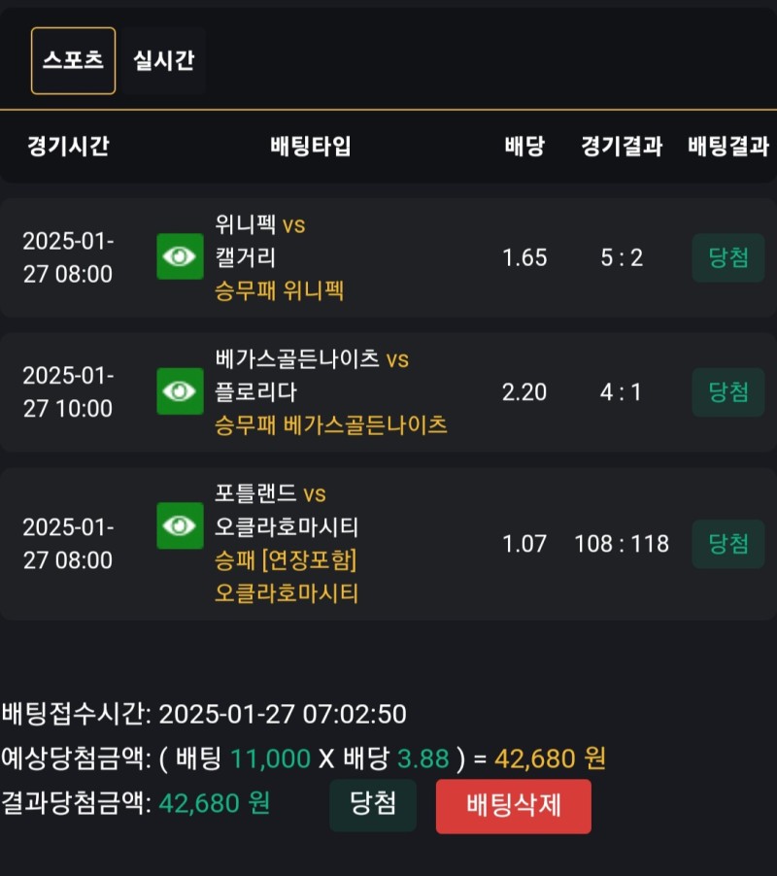
Task: Click the eye icon for 위니펙 vs 캘거리 match
Action: (x=180, y=256)
